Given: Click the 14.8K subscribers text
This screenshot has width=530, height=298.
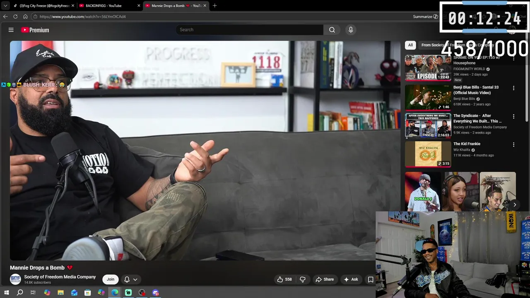Looking at the screenshot, I should click(37, 283).
